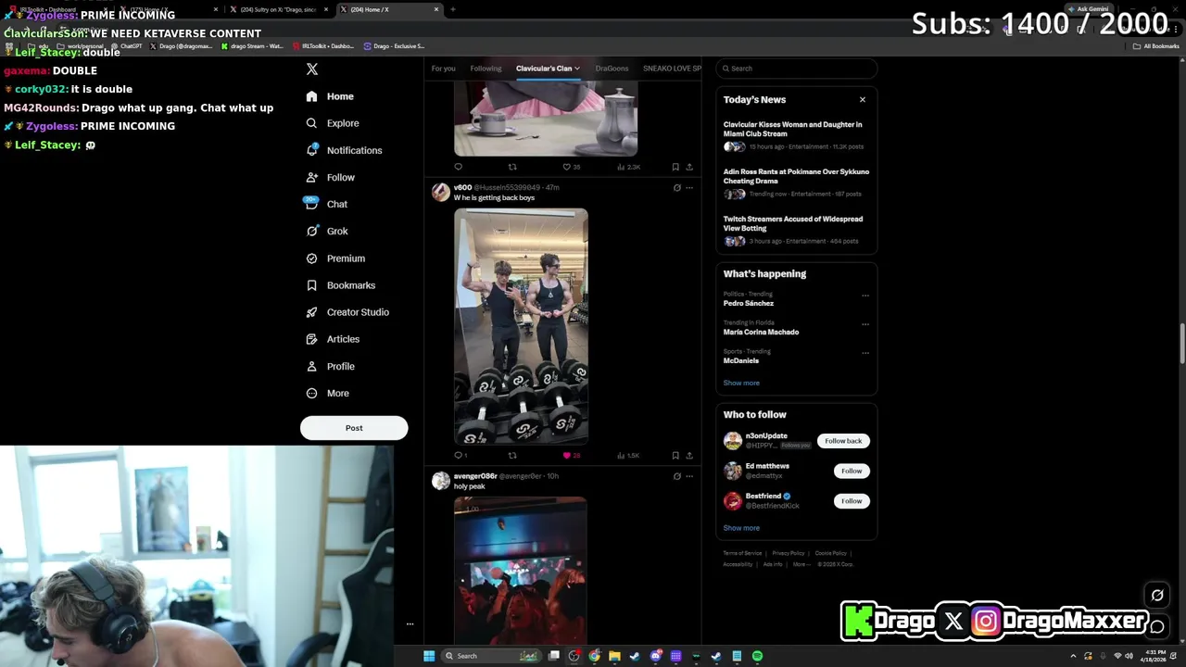Switch to the Following tab
The width and height of the screenshot is (1186, 667).
point(486,69)
